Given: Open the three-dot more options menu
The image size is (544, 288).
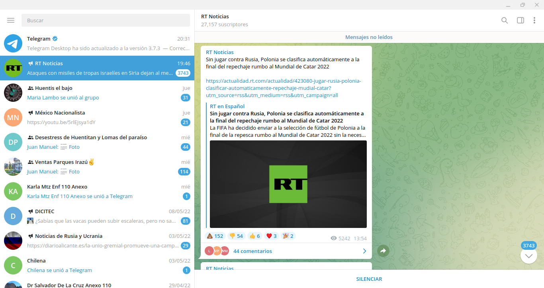Looking at the screenshot, I should (534, 20).
